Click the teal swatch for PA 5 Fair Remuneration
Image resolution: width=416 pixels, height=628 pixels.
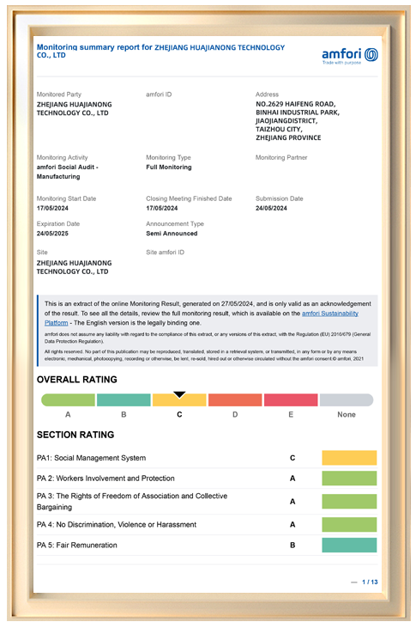coord(349,545)
